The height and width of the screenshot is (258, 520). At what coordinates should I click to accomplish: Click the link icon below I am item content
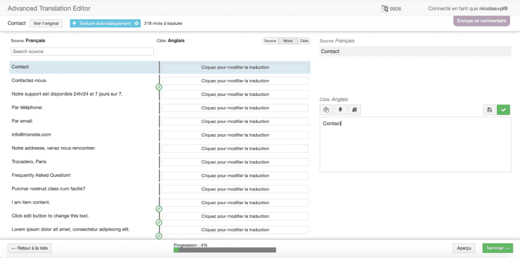click(159, 209)
